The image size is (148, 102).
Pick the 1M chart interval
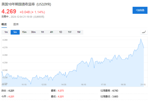(x=79, y=32)
